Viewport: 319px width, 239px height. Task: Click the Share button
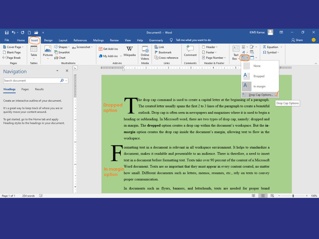(x=297, y=40)
